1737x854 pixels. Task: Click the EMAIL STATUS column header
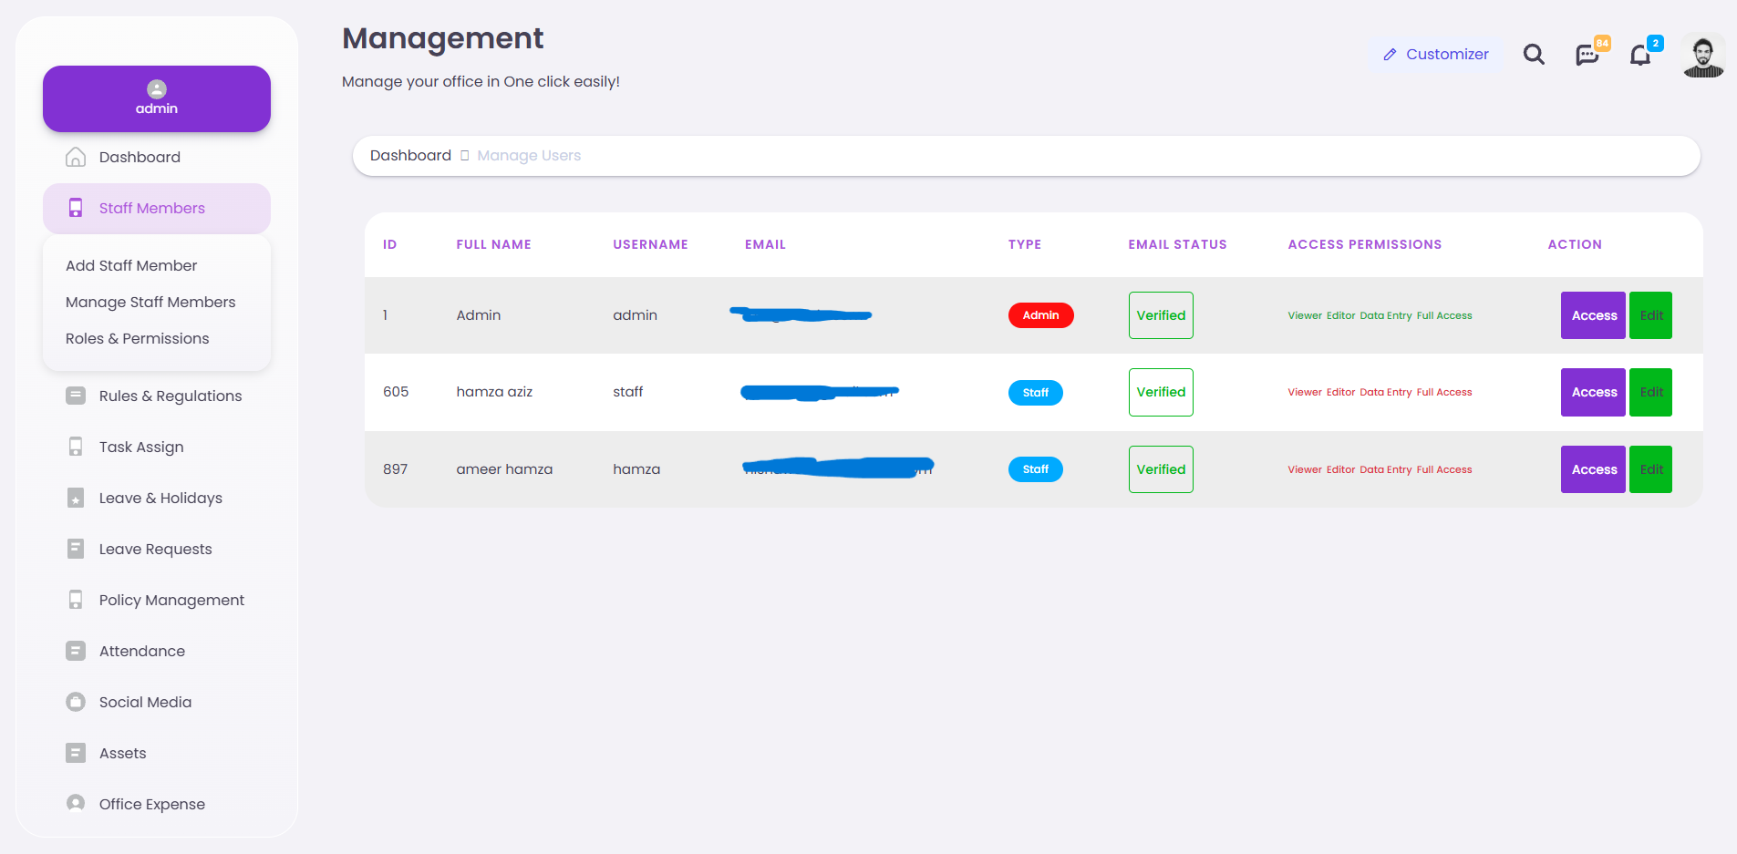coord(1177,244)
